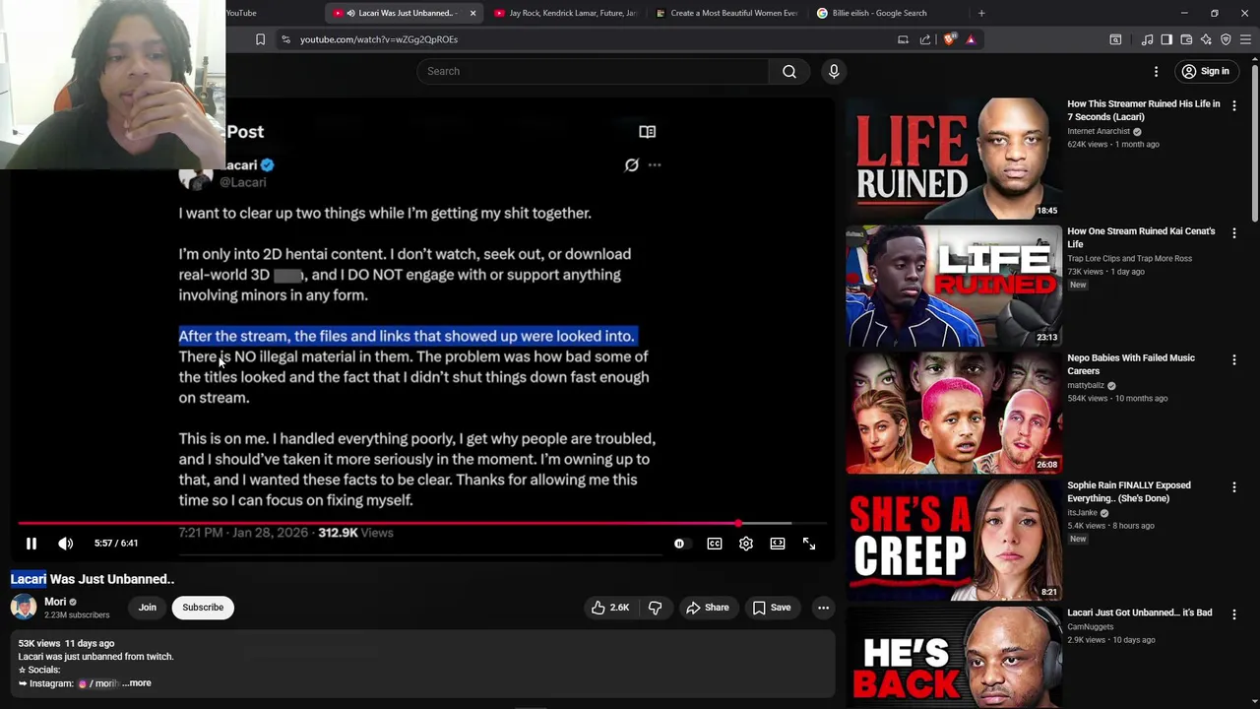The height and width of the screenshot is (709, 1260).
Task: Open 'Nepo Babies With Failed Music Careers' thumbnail
Action: pos(954,413)
